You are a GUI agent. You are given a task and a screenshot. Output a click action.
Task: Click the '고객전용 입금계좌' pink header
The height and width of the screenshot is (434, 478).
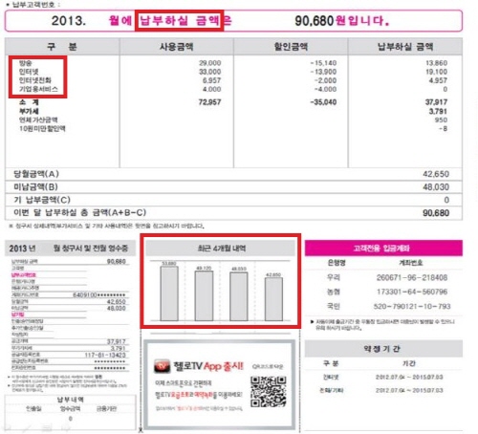coord(383,248)
